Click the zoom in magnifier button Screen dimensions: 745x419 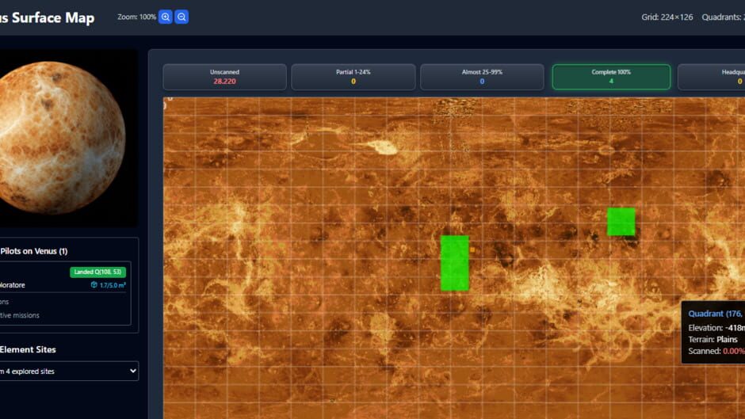[x=165, y=17]
